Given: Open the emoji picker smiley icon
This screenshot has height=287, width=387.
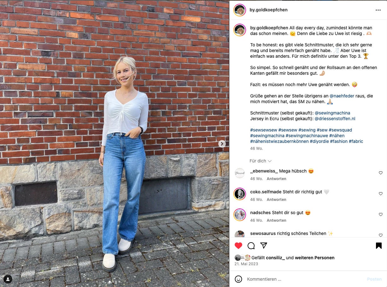Looking at the screenshot, I should [x=238, y=279].
